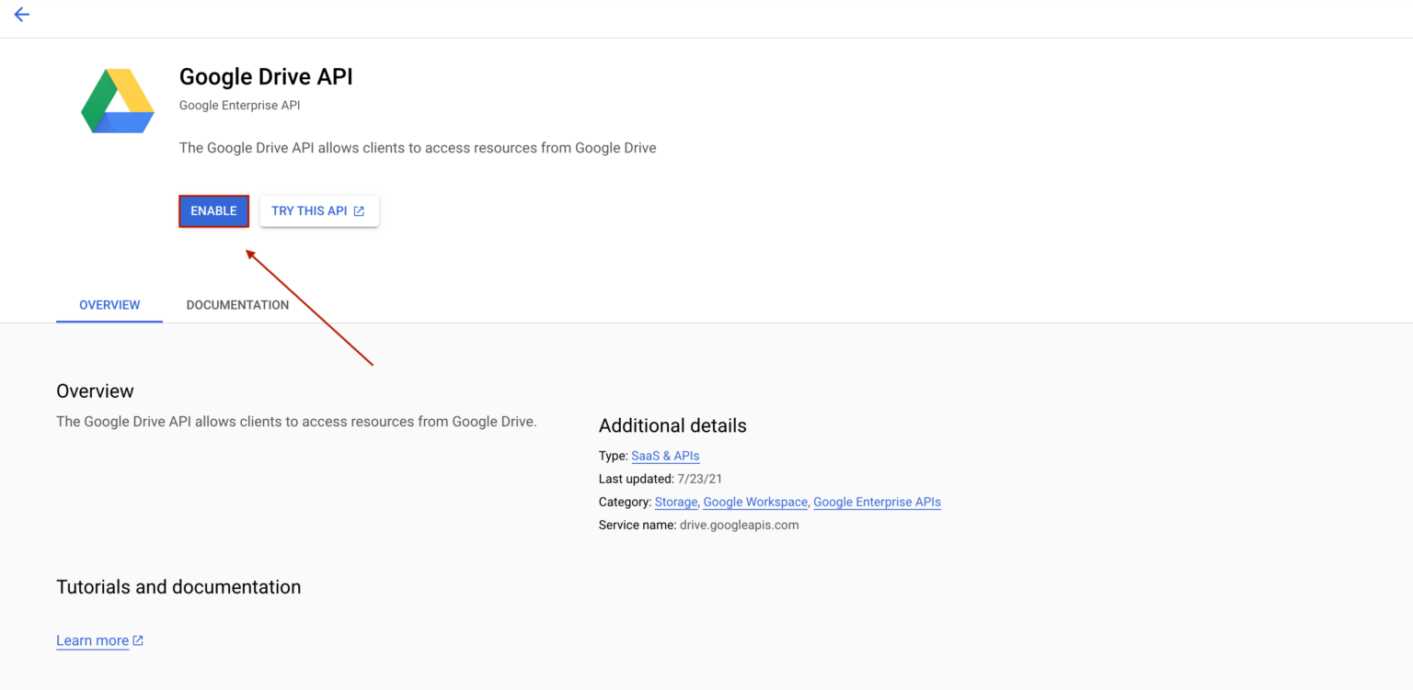Image resolution: width=1413 pixels, height=690 pixels.
Task: Open the Storage category link
Action: (676, 502)
